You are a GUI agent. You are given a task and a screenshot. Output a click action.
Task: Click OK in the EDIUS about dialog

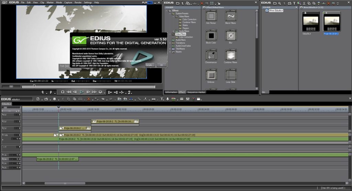pos(162,65)
